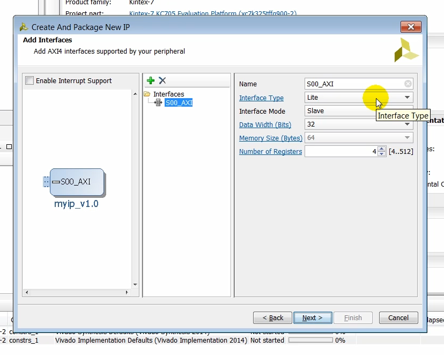Viewport: 444px width, 355px height.
Task: Select the myip_v1.0 block symbol preview
Action: (77, 182)
